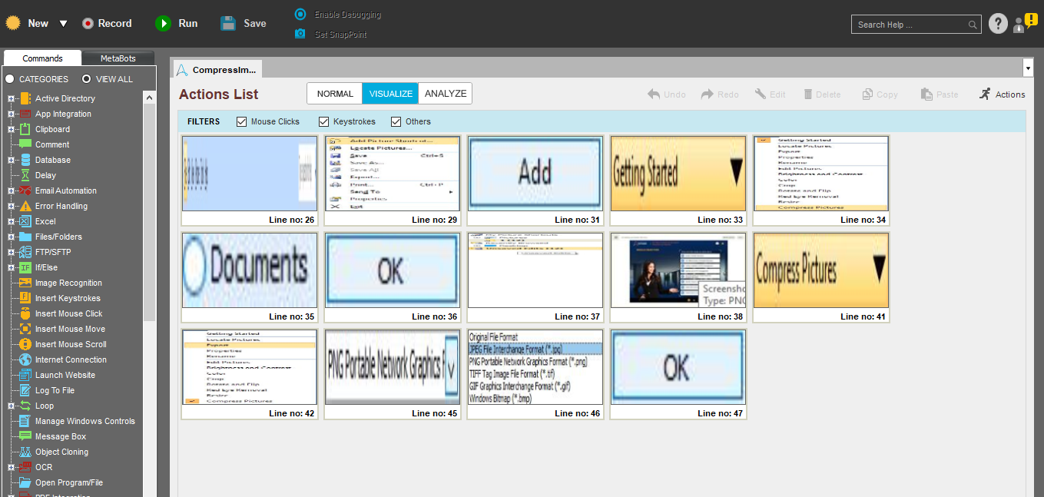Viewport: 1044px width, 497px height.
Task: Click the Save floppy disk icon
Action: (228, 23)
